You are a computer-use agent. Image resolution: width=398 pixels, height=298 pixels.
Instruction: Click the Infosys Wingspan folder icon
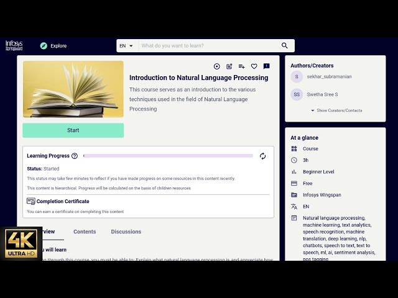click(x=294, y=195)
